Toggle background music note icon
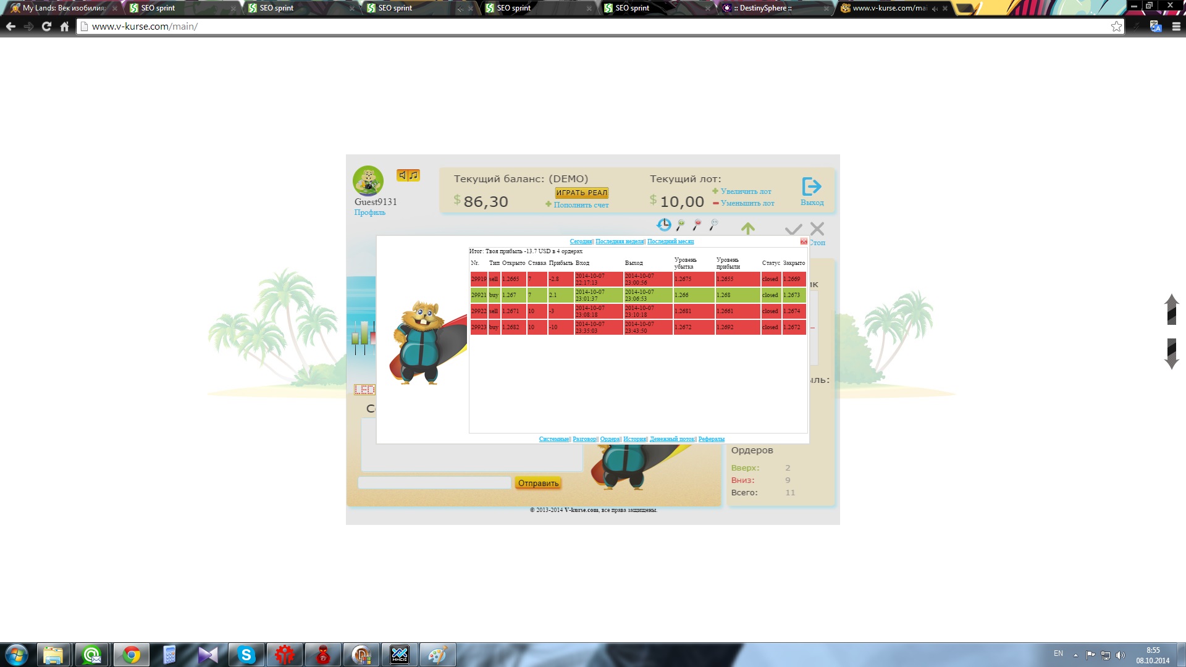 (x=414, y=175)
